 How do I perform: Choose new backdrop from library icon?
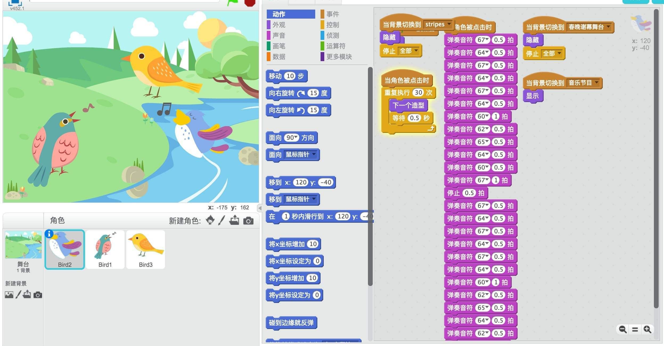tap(9, 295)
